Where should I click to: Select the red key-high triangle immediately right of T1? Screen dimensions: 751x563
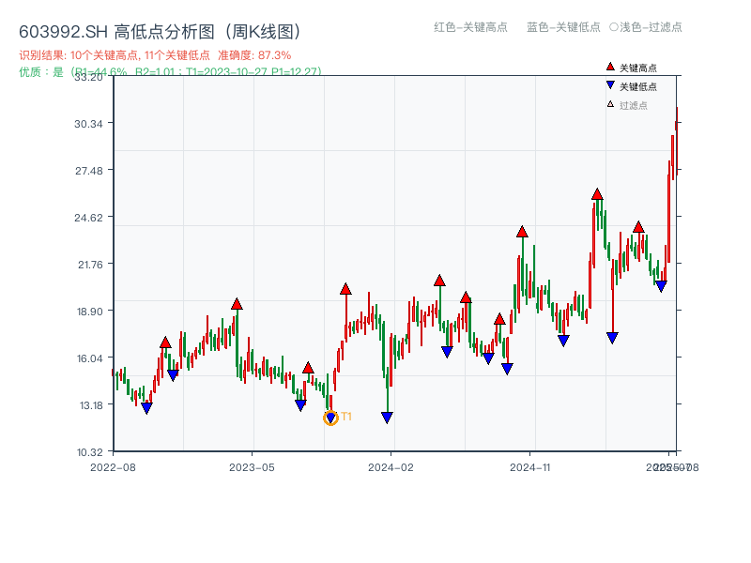click(x=345, y=289)
